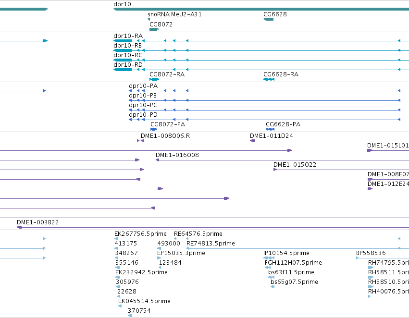The width and height of the screenshot is (409, 318).
Task: Click the CG8072-RA transcript glyph
Action: (x=154, y=79)
